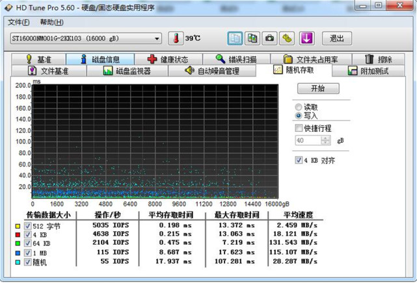Click the cyan 随机 color swatch

(18, 262)
